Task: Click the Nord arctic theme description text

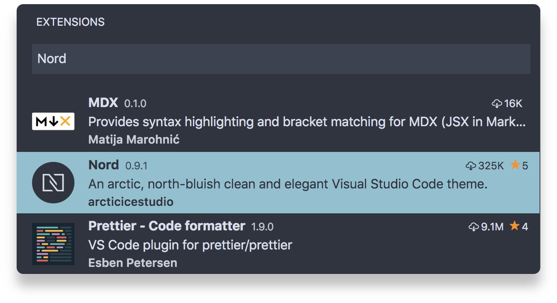Action: click(x=288, y=184)
